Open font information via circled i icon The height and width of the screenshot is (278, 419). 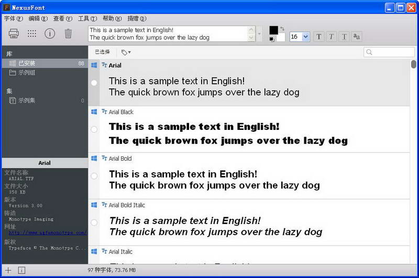(x=50, y=34)
